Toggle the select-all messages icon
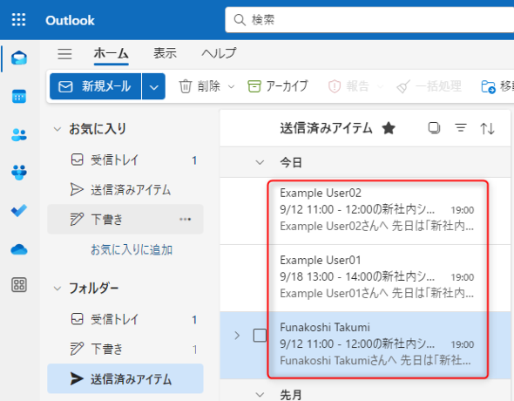The height and width of the screenshot is (401, 514). coord(434,127)
